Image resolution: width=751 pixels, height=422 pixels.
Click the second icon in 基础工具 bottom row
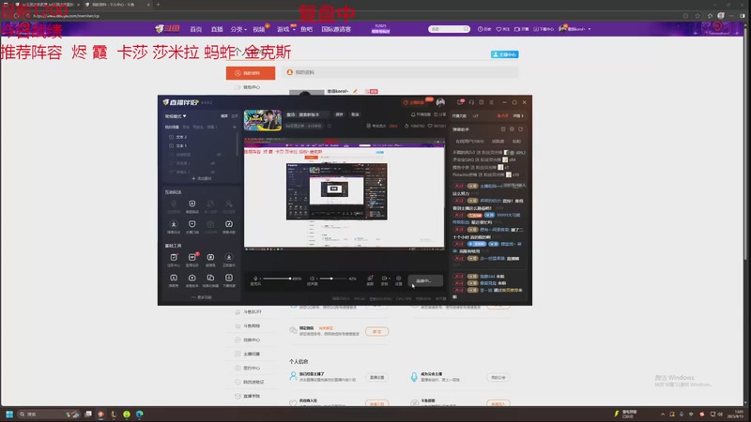[x=192, y=279]
